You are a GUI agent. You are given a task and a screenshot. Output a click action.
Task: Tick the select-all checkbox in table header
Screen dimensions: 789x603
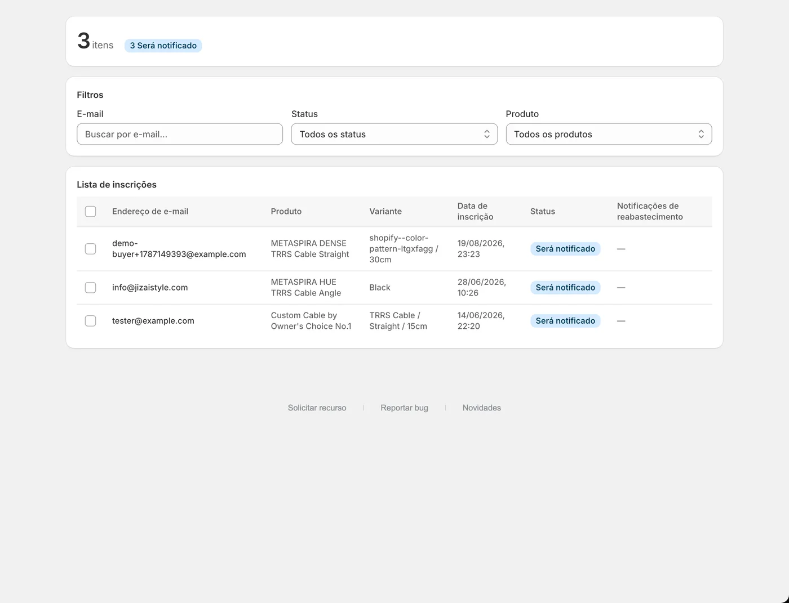[90, 212]
